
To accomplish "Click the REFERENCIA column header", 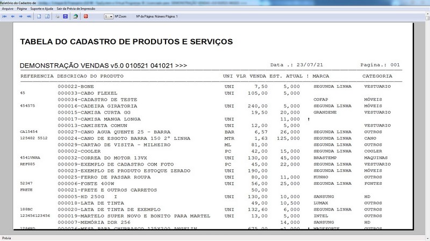I will pyautogui.click(x=37, y=76).
